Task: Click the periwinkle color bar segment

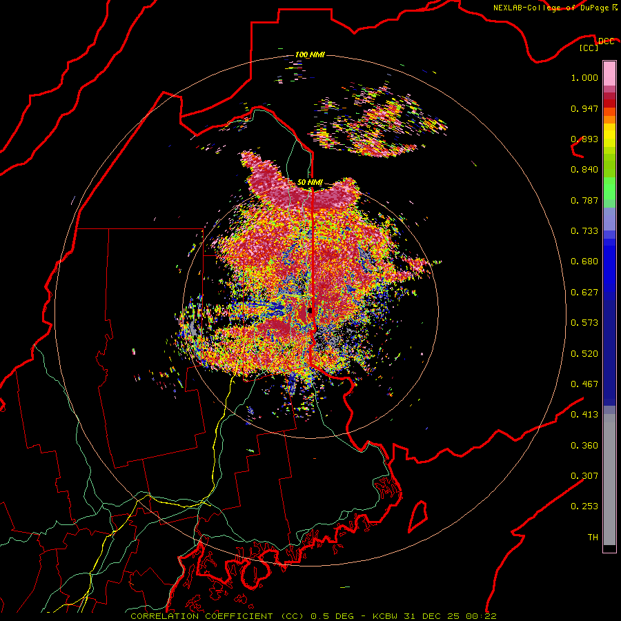Action: pos(609,219)
